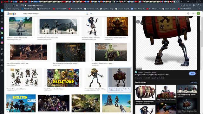Go back to the previous page
Screen dimensions: 203x114
click(6, 5)
